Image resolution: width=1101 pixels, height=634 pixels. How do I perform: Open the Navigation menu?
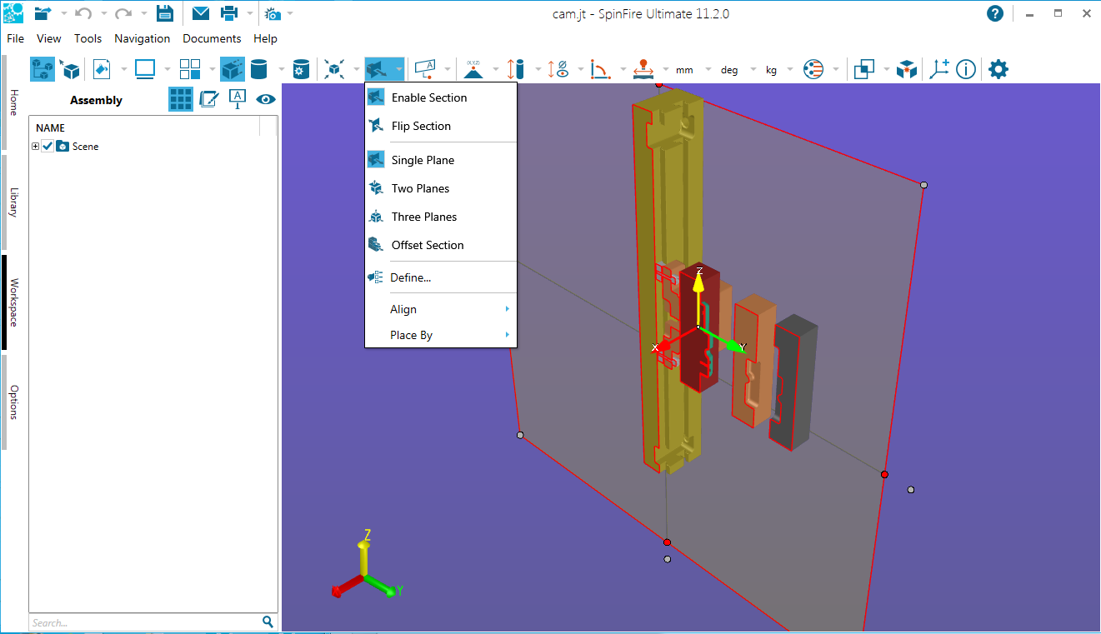point(142,38)
